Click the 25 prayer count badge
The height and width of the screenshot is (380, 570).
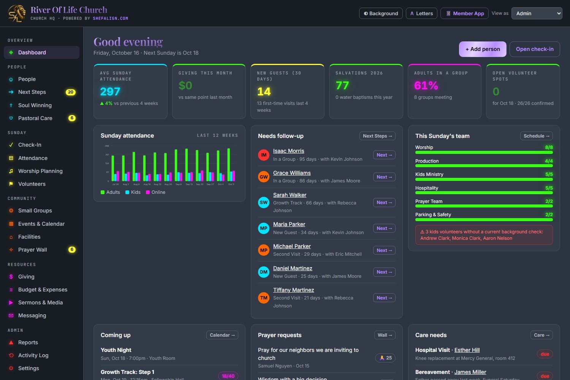tap(385, 358)
